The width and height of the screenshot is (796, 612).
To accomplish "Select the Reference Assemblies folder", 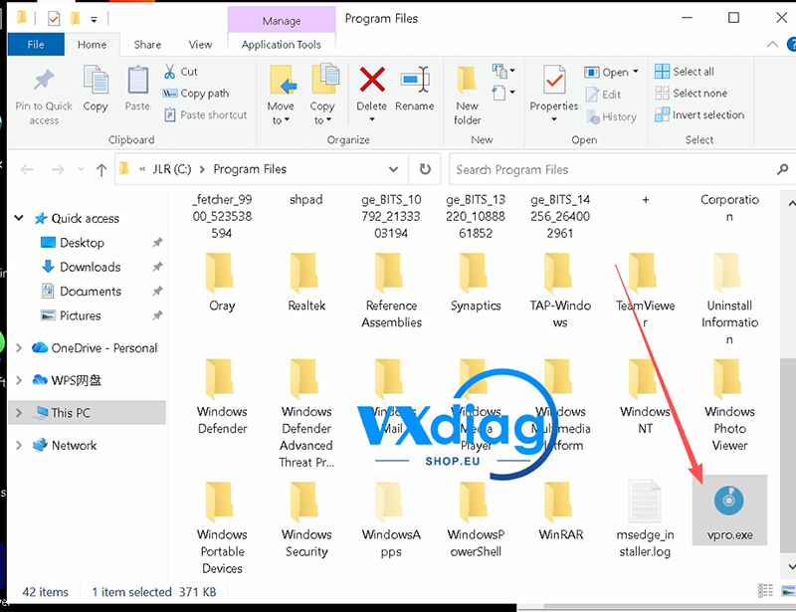I will coord(391,291).
